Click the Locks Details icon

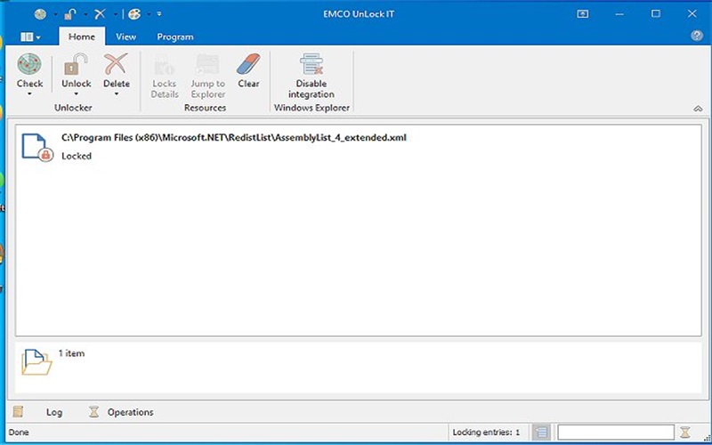pos(164,64)
